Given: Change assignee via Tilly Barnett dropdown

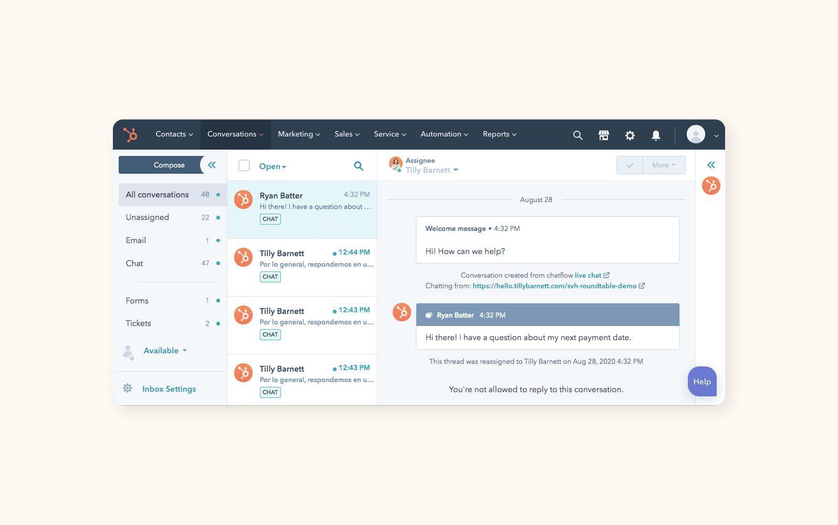Looking at the screenshot, I should (x=432, y=170).
